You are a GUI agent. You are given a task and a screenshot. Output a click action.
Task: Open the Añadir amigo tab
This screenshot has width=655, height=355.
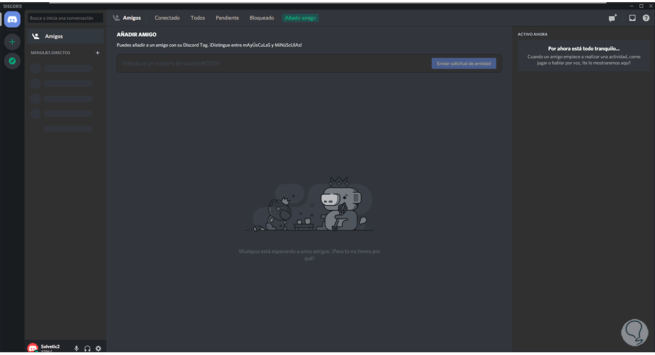pyautogui.click(x=300, y=18)
